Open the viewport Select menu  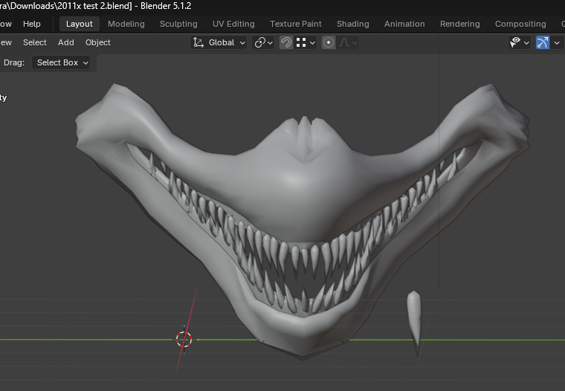pyautogui.click(x=35, y=42)
